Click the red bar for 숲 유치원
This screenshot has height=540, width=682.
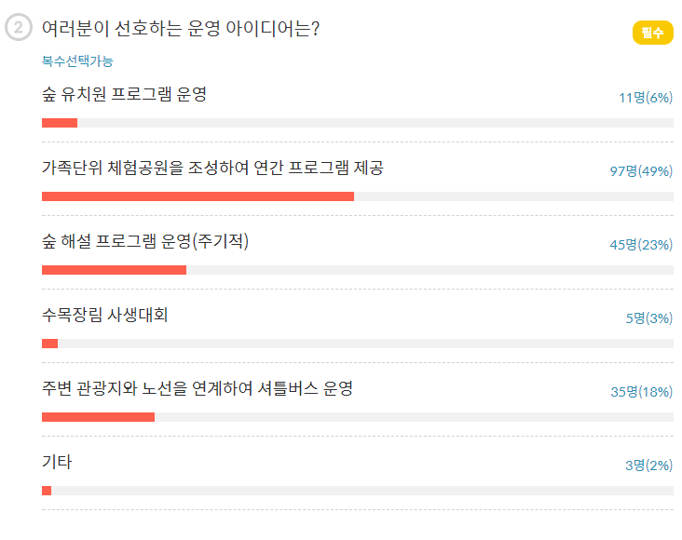60,123
